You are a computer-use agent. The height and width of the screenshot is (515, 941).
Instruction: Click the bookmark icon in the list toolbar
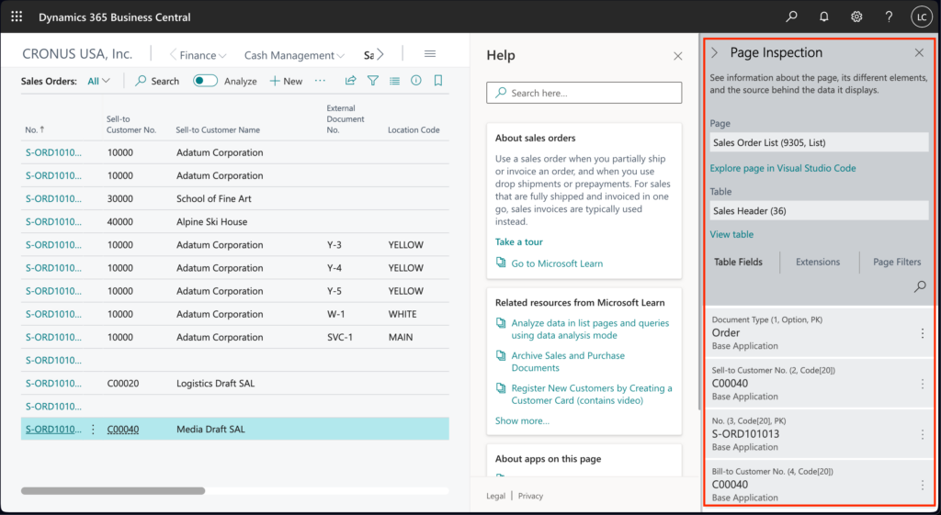pyautogui.click(x=438, y=81)
